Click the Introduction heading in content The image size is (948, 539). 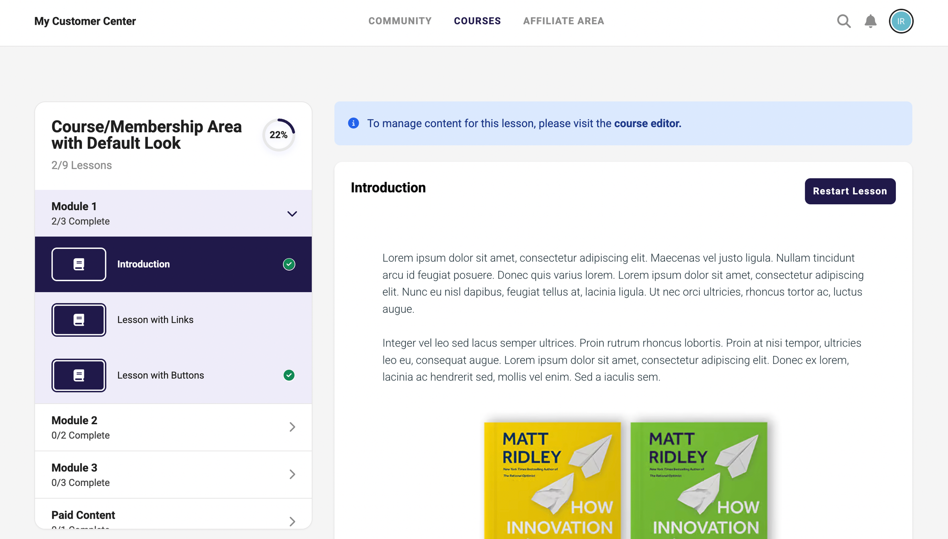click(x=388, y=188)
